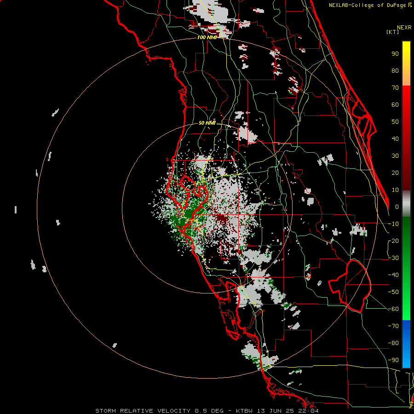Image resolution: width=414 pixels, height=414 pixels.
Task: Click the "-90" scale value
Action: pyautogui.click(x=393, y=360)
